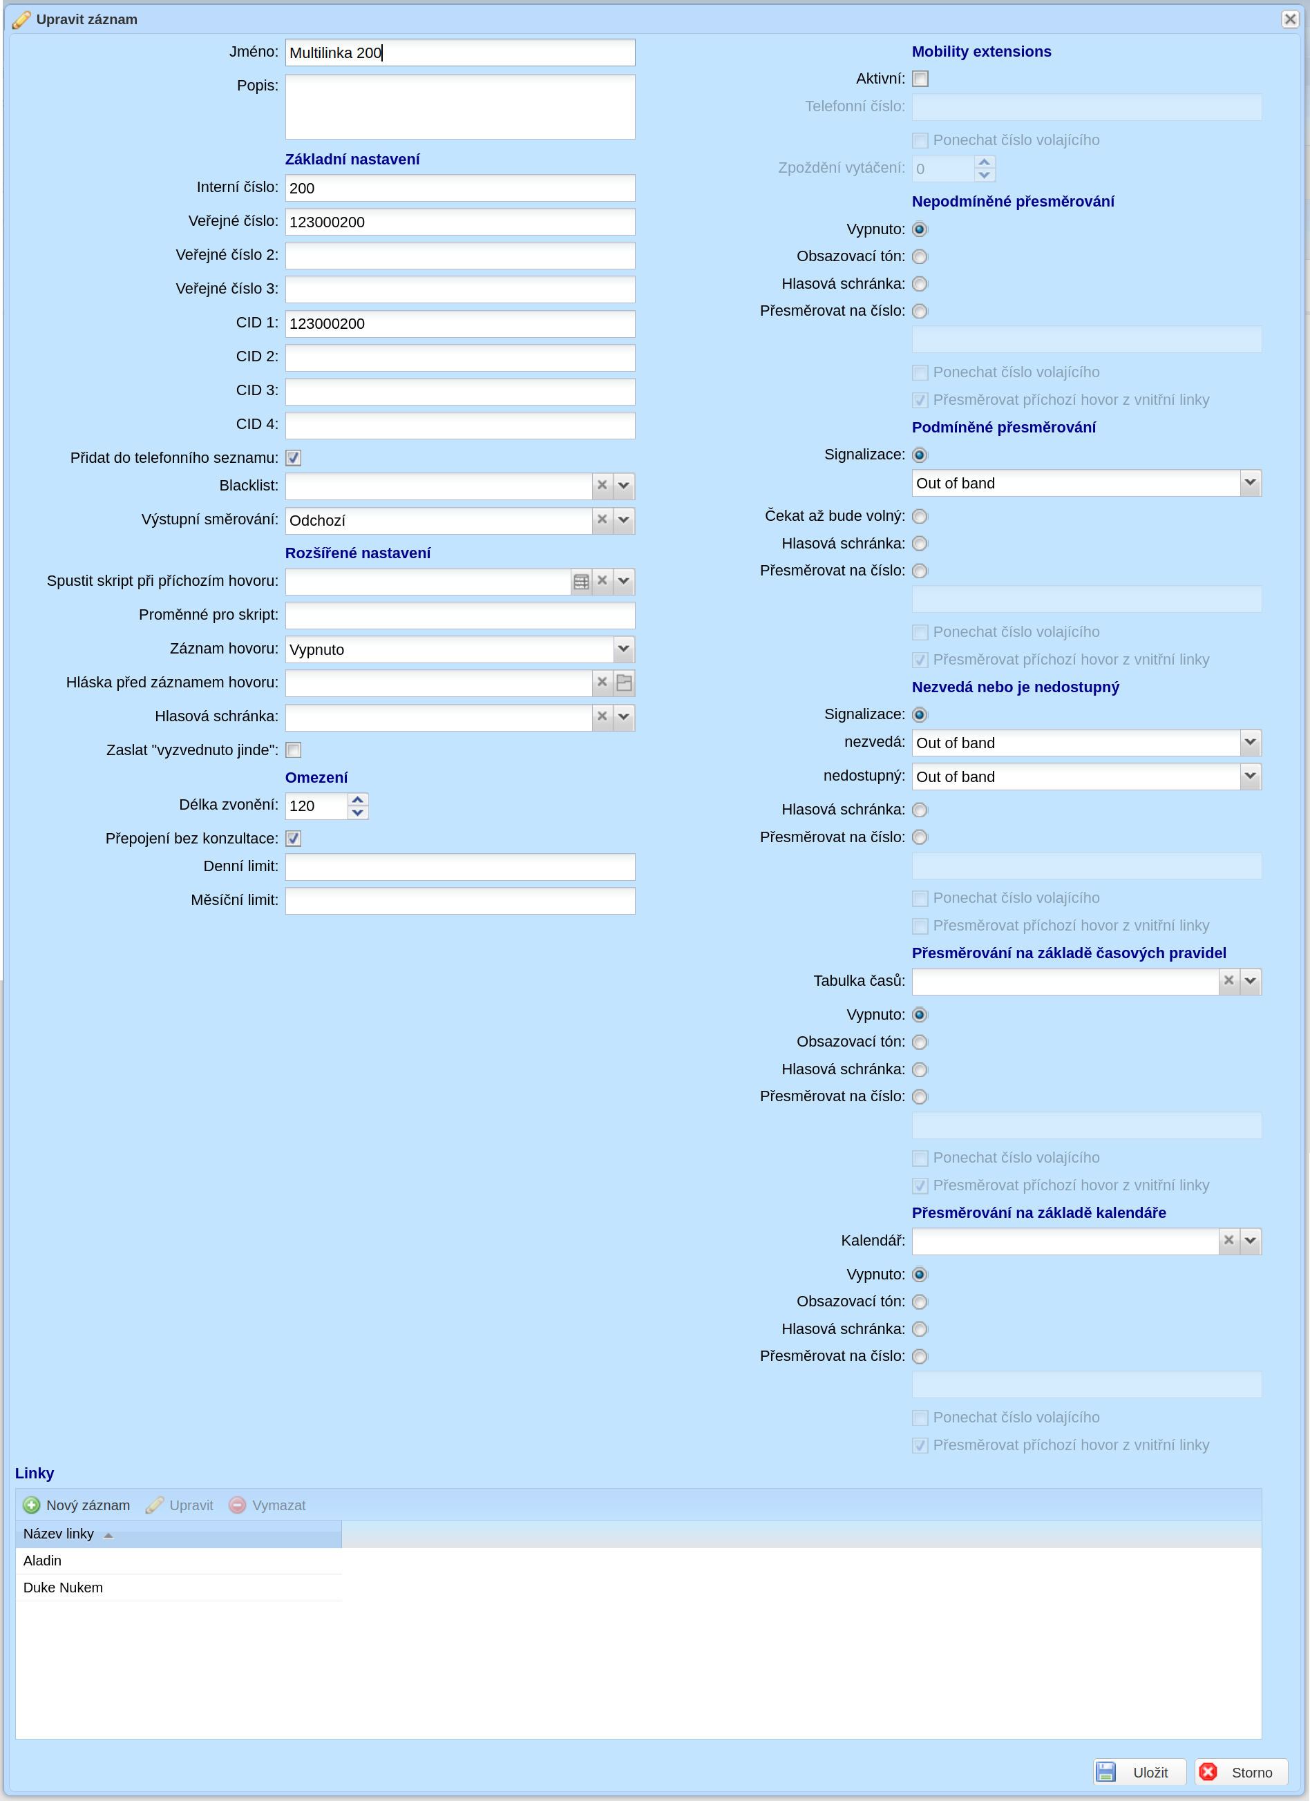
Task: Focus the CID 2 input field
Action: tap(460, 357)
